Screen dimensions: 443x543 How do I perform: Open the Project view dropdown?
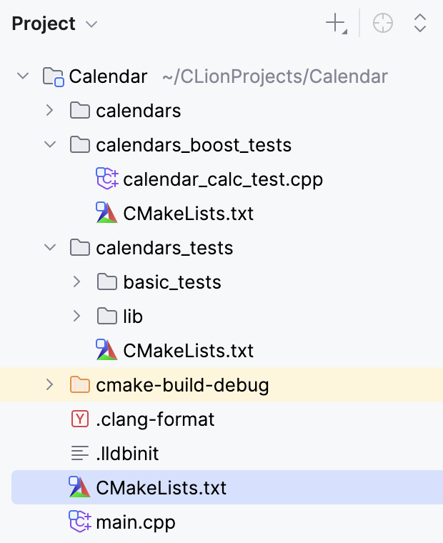[91, 24]
